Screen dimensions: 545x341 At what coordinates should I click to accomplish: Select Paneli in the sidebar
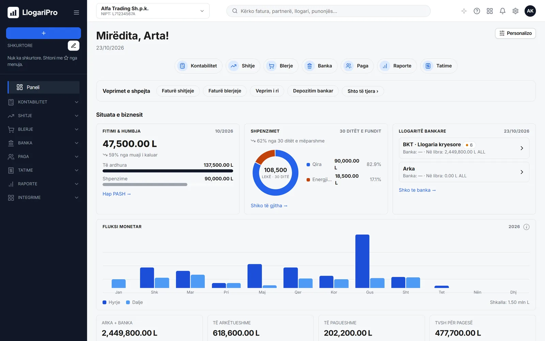[44, 87]
